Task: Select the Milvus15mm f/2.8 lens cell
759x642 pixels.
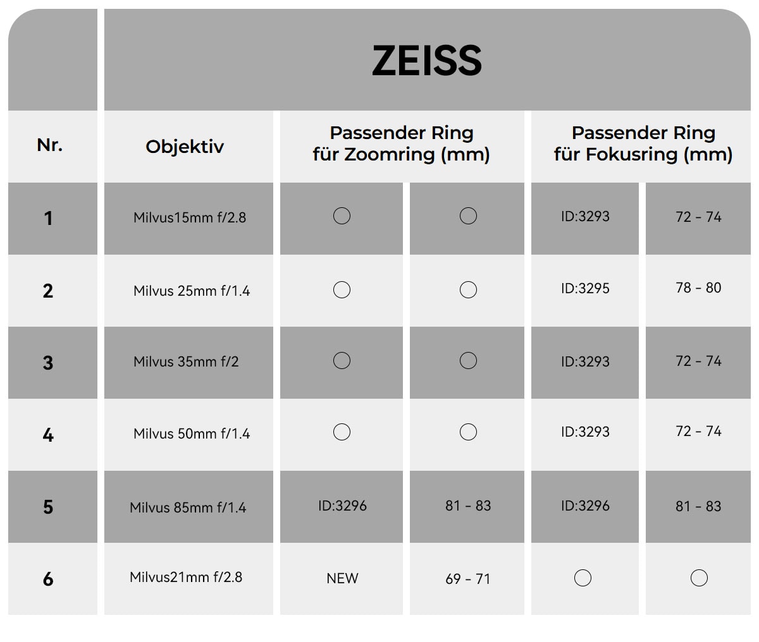Action: pyautogui.click(x=190, y=217)
